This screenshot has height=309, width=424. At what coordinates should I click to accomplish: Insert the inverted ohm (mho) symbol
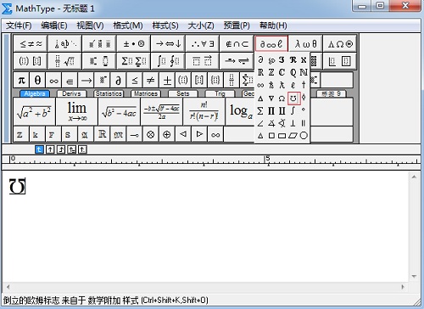[293, 98]
